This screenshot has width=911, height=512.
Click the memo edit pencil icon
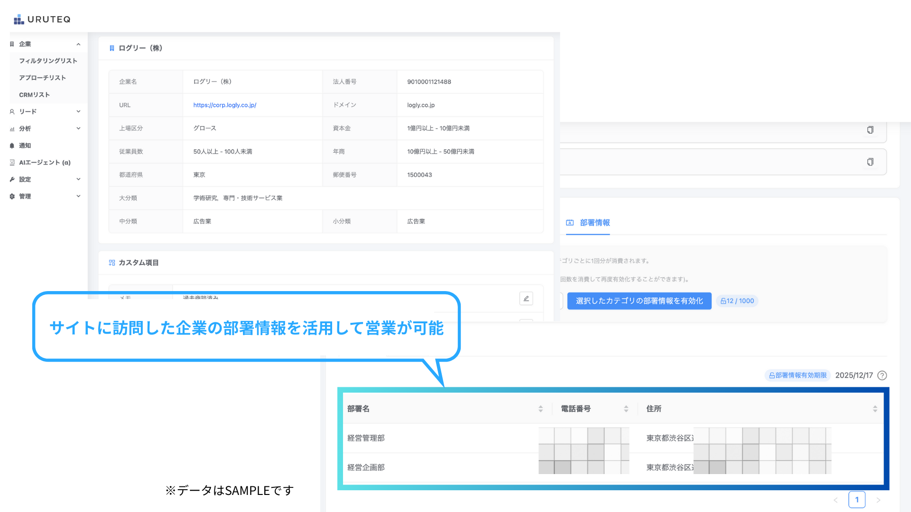[x=526, y=299]
